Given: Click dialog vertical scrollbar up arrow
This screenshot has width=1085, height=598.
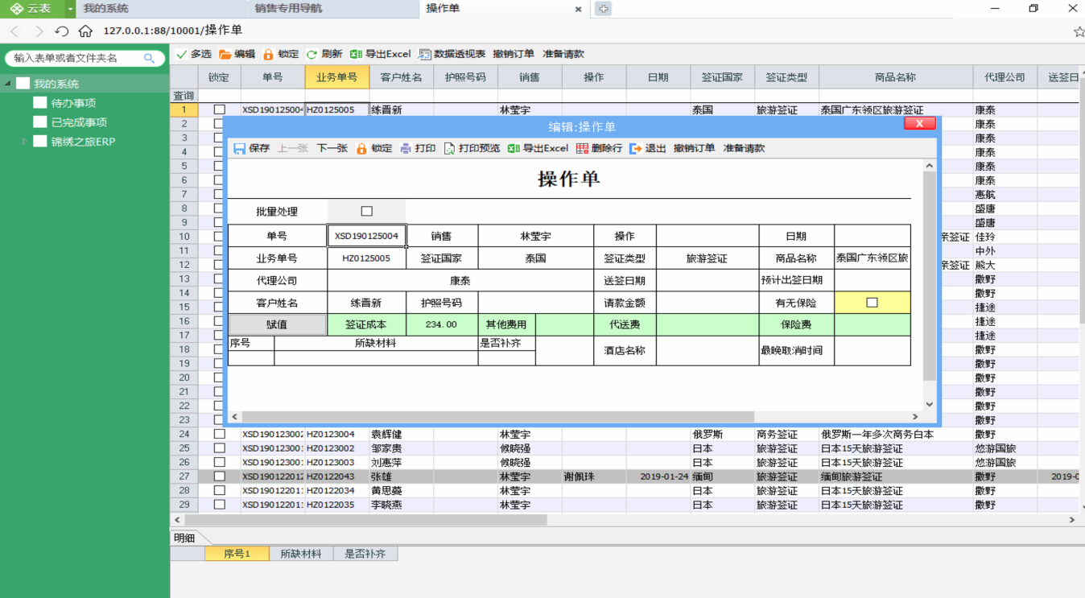Looking at the screenshot, I should click(930, 166).
